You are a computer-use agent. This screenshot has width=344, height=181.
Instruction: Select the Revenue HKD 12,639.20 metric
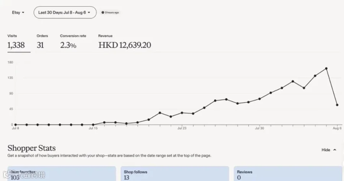pos(124,42)
